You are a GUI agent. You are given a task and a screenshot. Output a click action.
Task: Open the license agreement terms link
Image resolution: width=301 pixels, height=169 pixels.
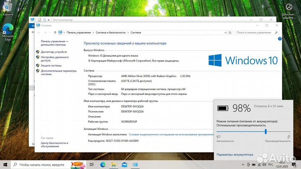[x=171, y=134]
